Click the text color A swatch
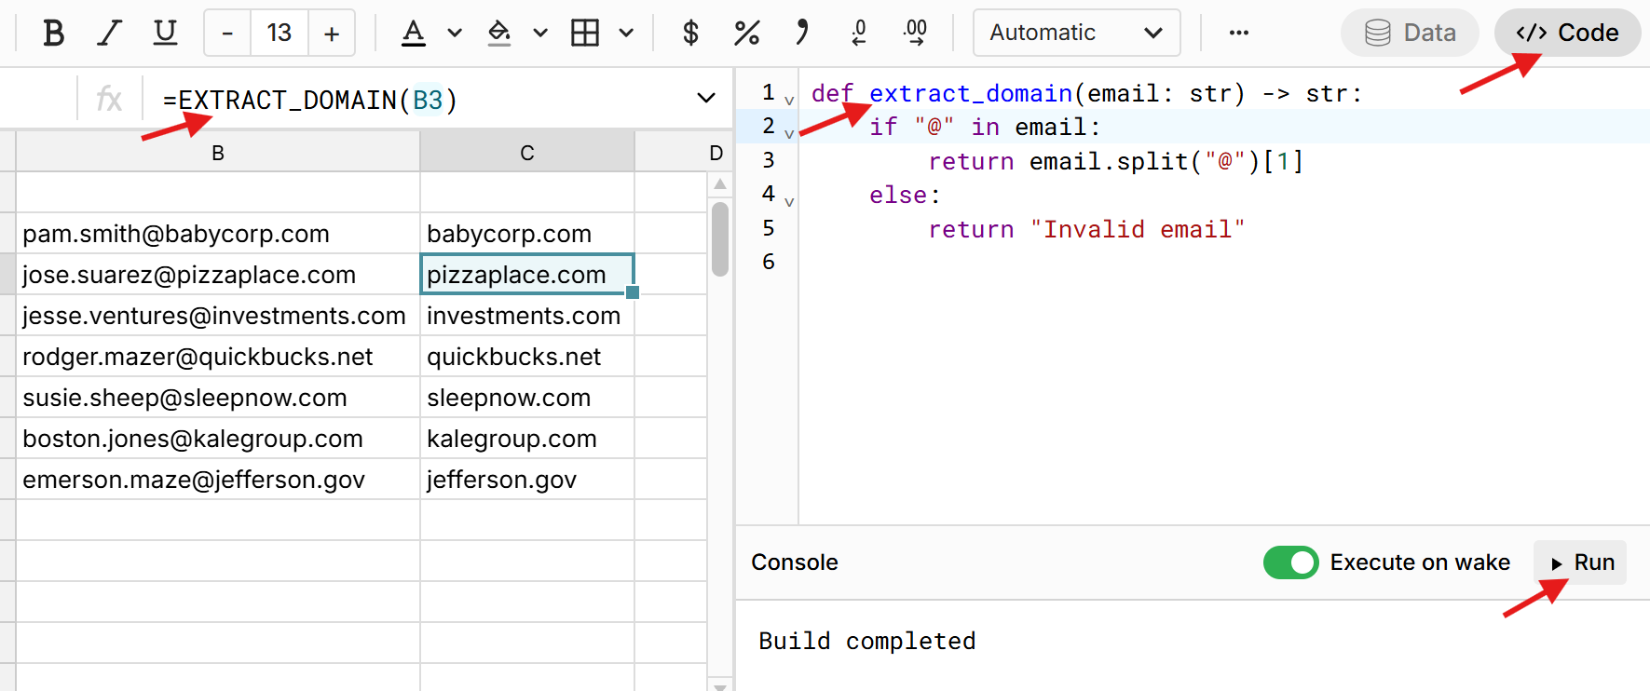Viewport: 1650px width, 691px height. [414, 34]
